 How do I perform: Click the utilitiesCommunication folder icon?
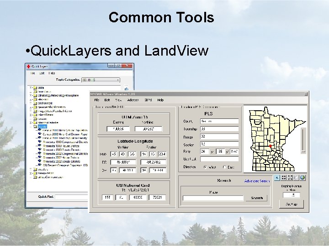tap(35, 177)
